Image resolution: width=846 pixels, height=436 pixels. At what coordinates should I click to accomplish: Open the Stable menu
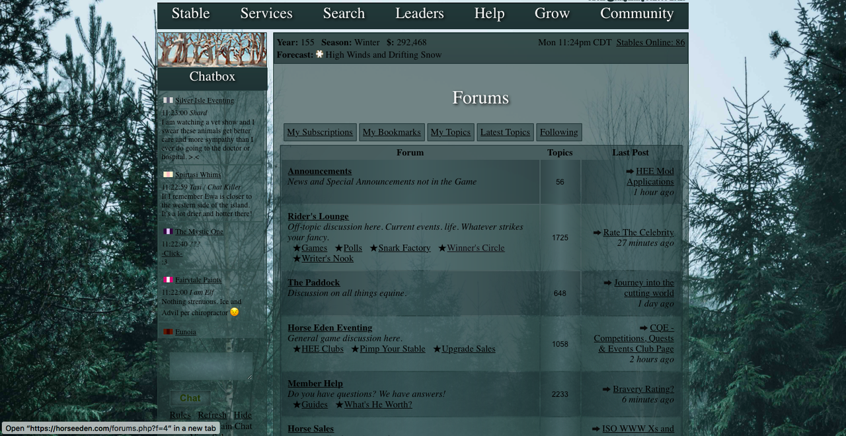[190, 13]
